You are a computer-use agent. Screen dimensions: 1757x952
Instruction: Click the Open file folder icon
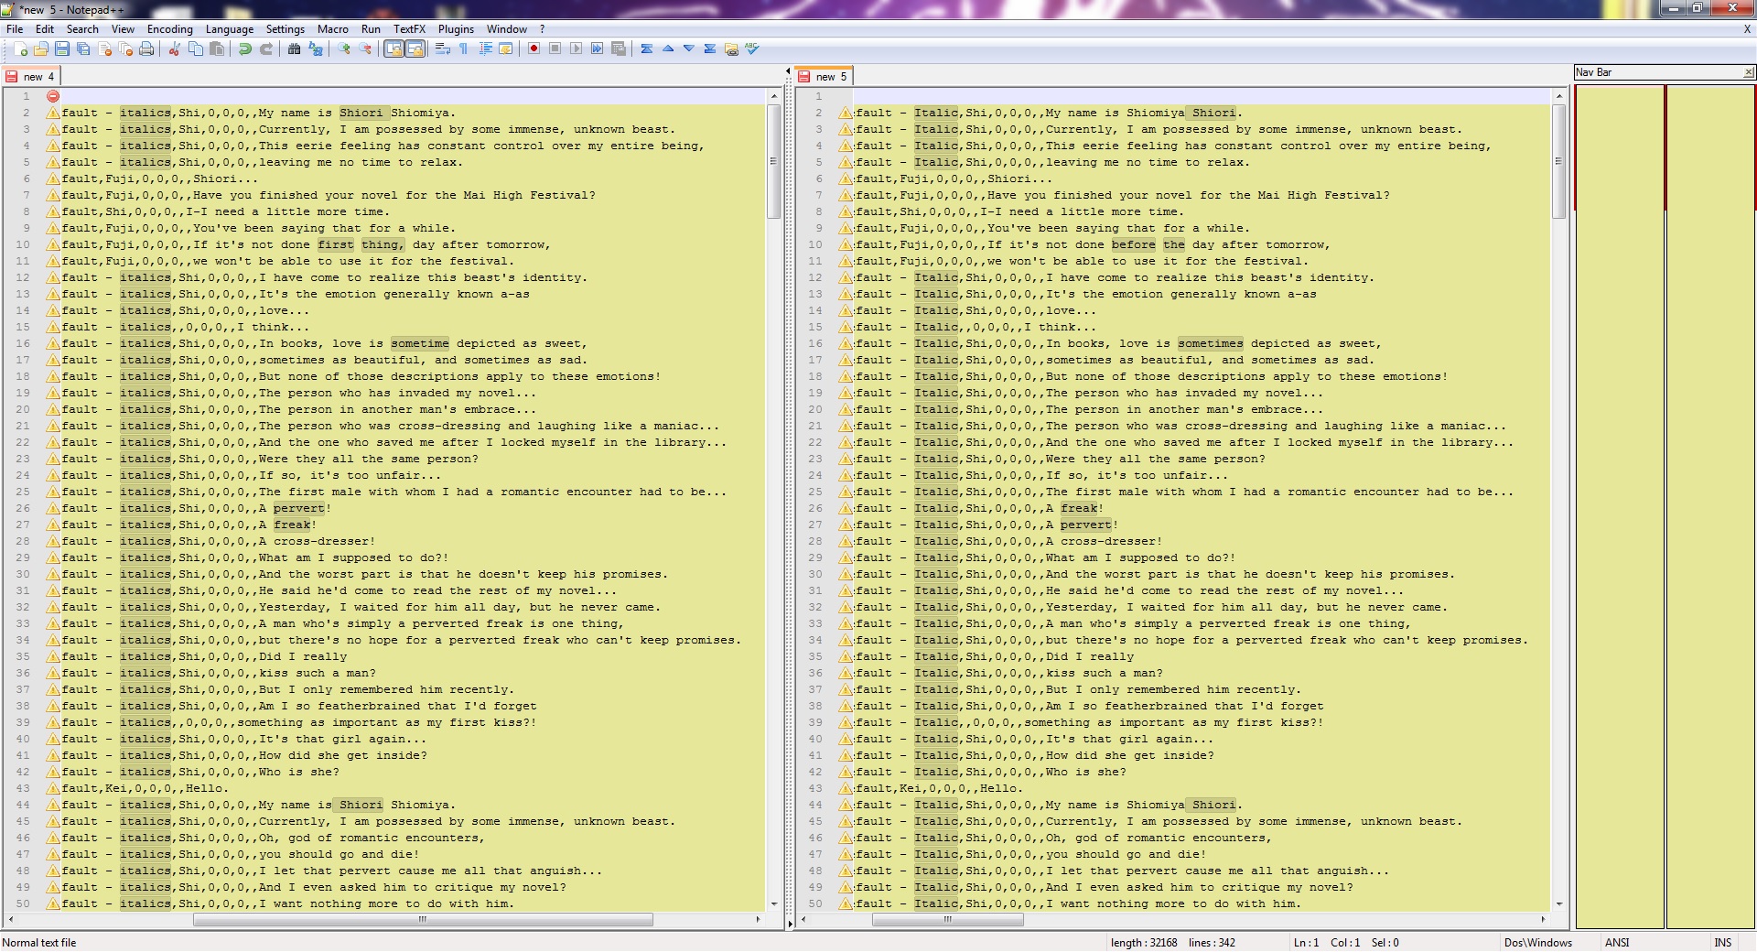(40, 49)
